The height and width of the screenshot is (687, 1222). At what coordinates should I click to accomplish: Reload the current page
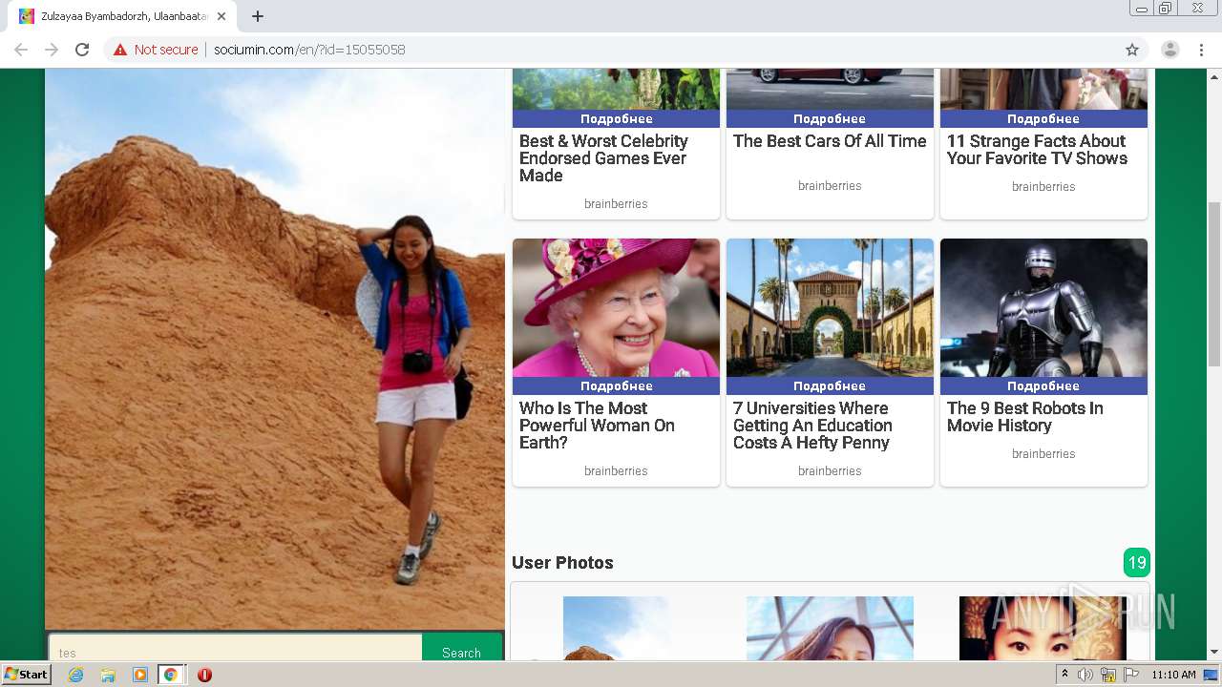coord(82,50)
